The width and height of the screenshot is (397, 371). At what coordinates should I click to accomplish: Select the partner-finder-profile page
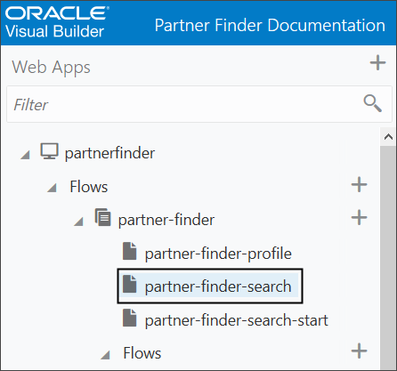pyautogui.click(x=218, y=254)
